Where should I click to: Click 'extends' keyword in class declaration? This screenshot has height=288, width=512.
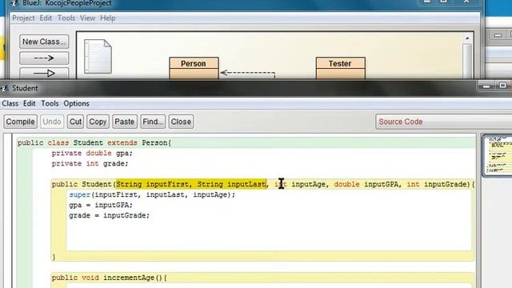(122, 142)
